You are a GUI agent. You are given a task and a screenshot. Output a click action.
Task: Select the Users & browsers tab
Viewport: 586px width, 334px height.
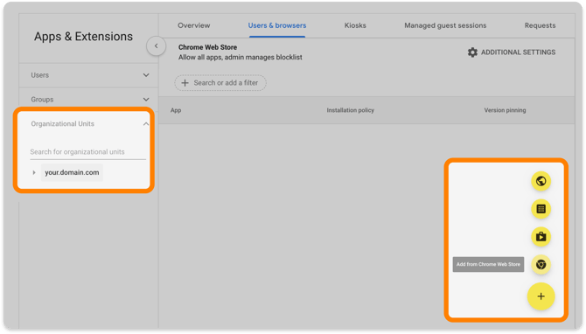click(x=277, y=25)
